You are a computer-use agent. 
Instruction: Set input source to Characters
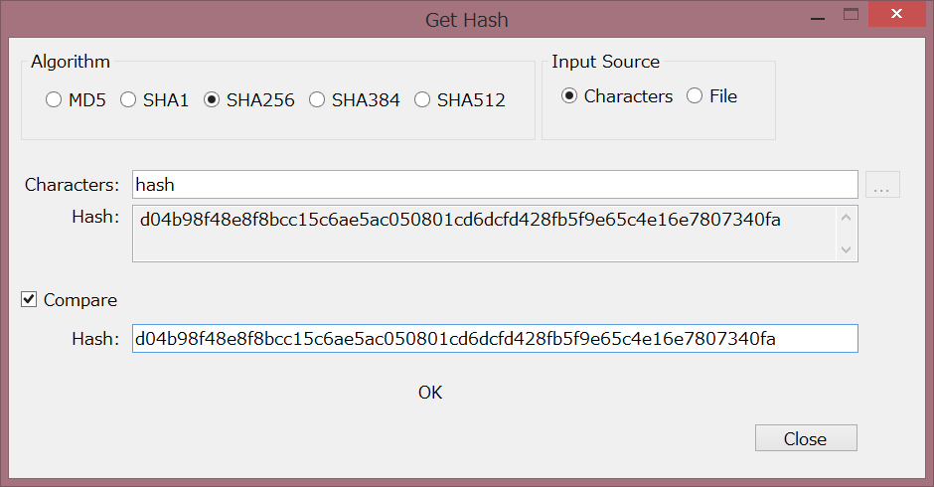569,96
